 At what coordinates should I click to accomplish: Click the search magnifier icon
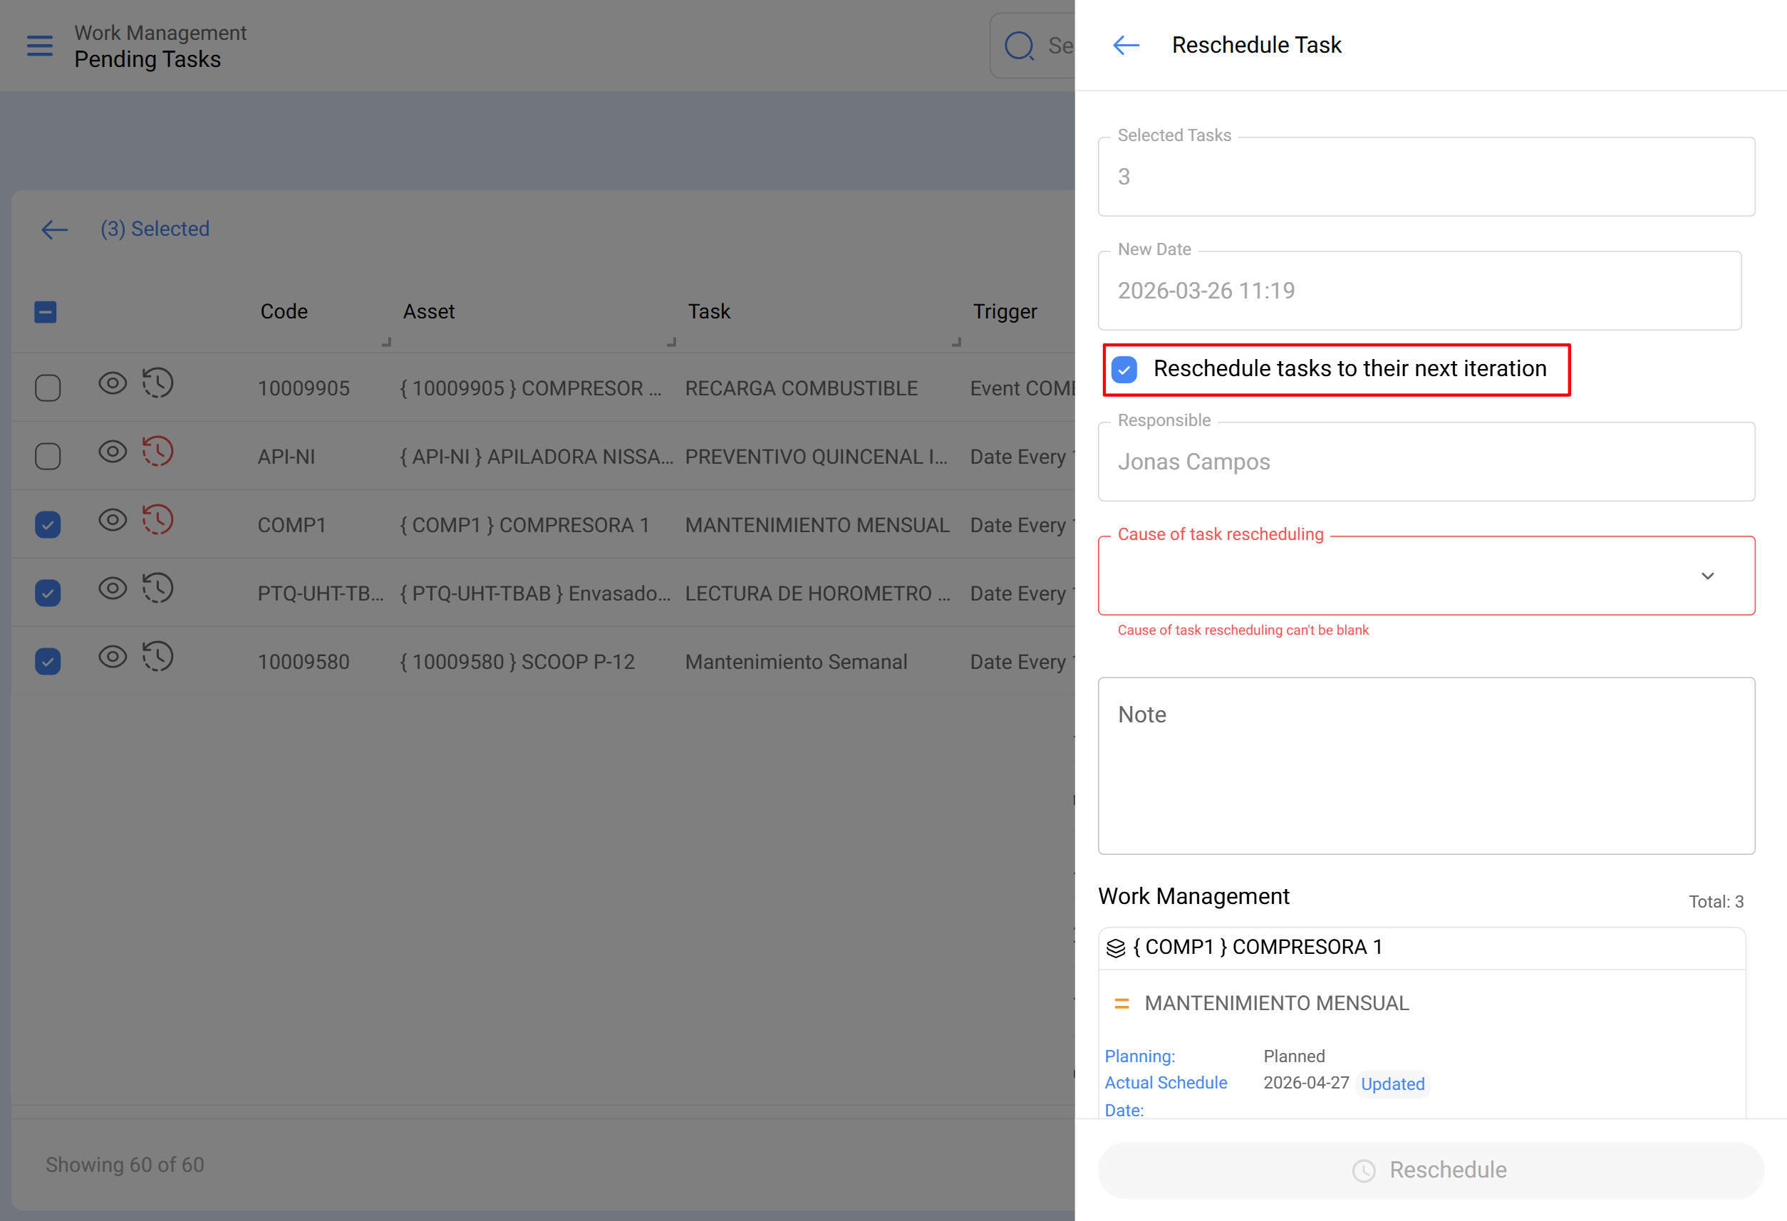[1020, 46]
